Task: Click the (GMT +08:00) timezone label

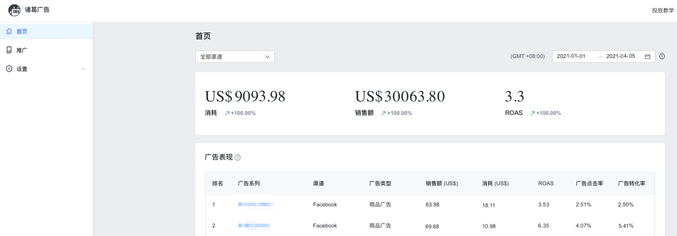Action: click(x=527, y=56)
